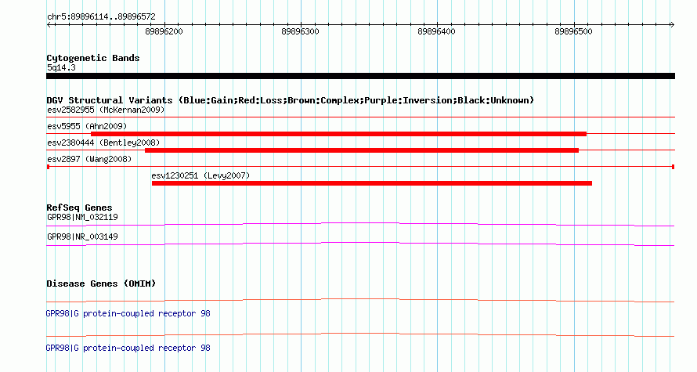Open the GPR98|NR_003149 transcript label
The height and width of the screenshot is (372, 697).
coord(83,237)
